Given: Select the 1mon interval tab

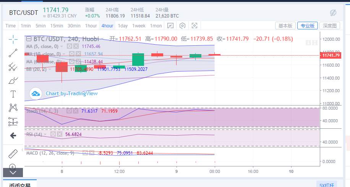Looking at the screenshot, I should pyautogui.click(x=156, y=26).
